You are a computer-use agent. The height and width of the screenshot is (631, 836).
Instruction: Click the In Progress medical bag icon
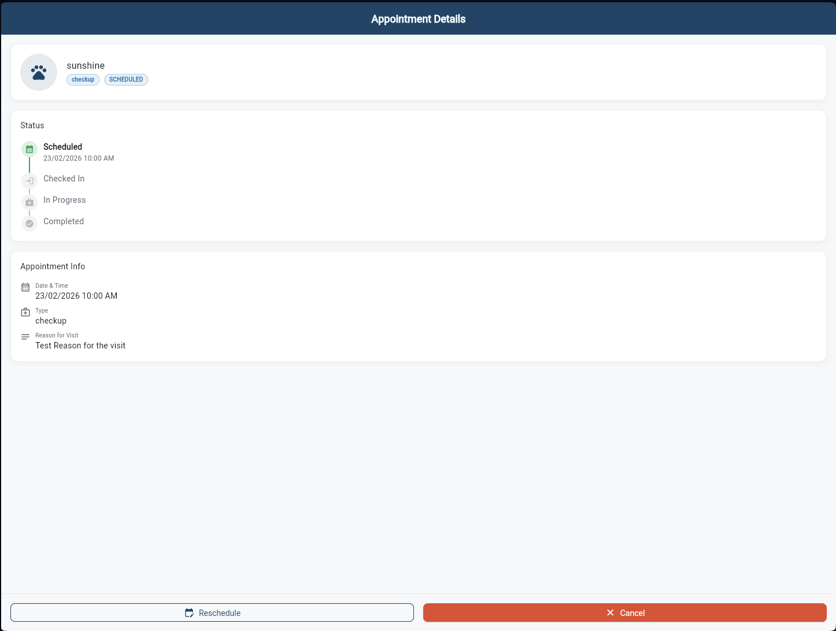29,202
